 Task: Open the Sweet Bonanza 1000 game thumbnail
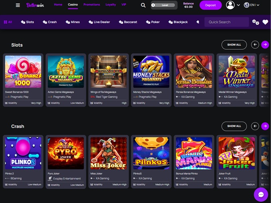pos(23,72)
